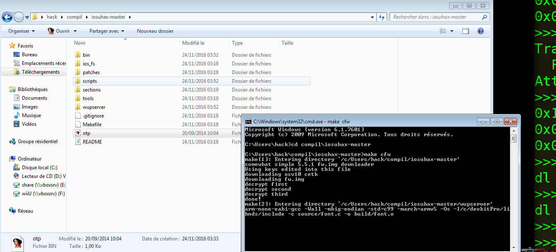Select the otp file icon
The height and width of the screenshot is (252, 556).
coord(77,133)
